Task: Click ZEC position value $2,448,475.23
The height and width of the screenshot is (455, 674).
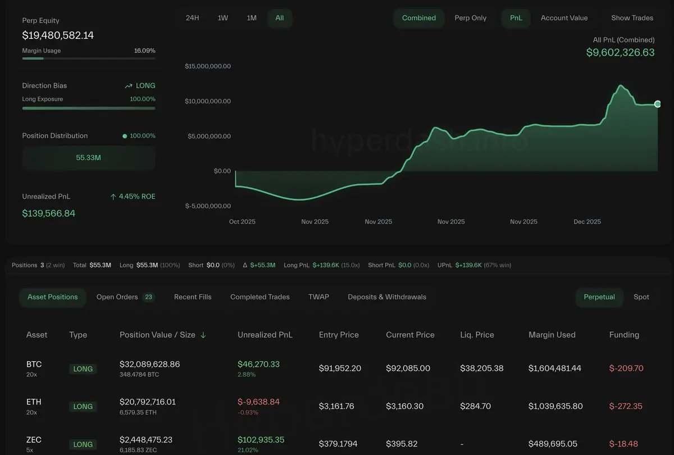Action: click(x=146, y=439)
